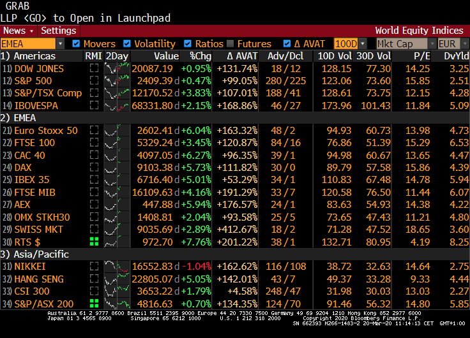This screenshot has width=470, height=338.
Task: Open 2Day sparkline chart for IBOVESPA
Action: click(x=117, y=105)
